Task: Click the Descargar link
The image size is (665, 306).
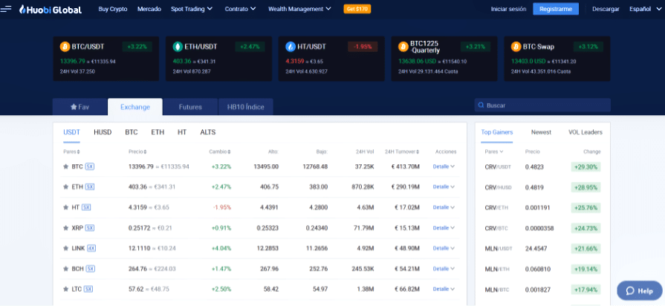Action: 606,9
